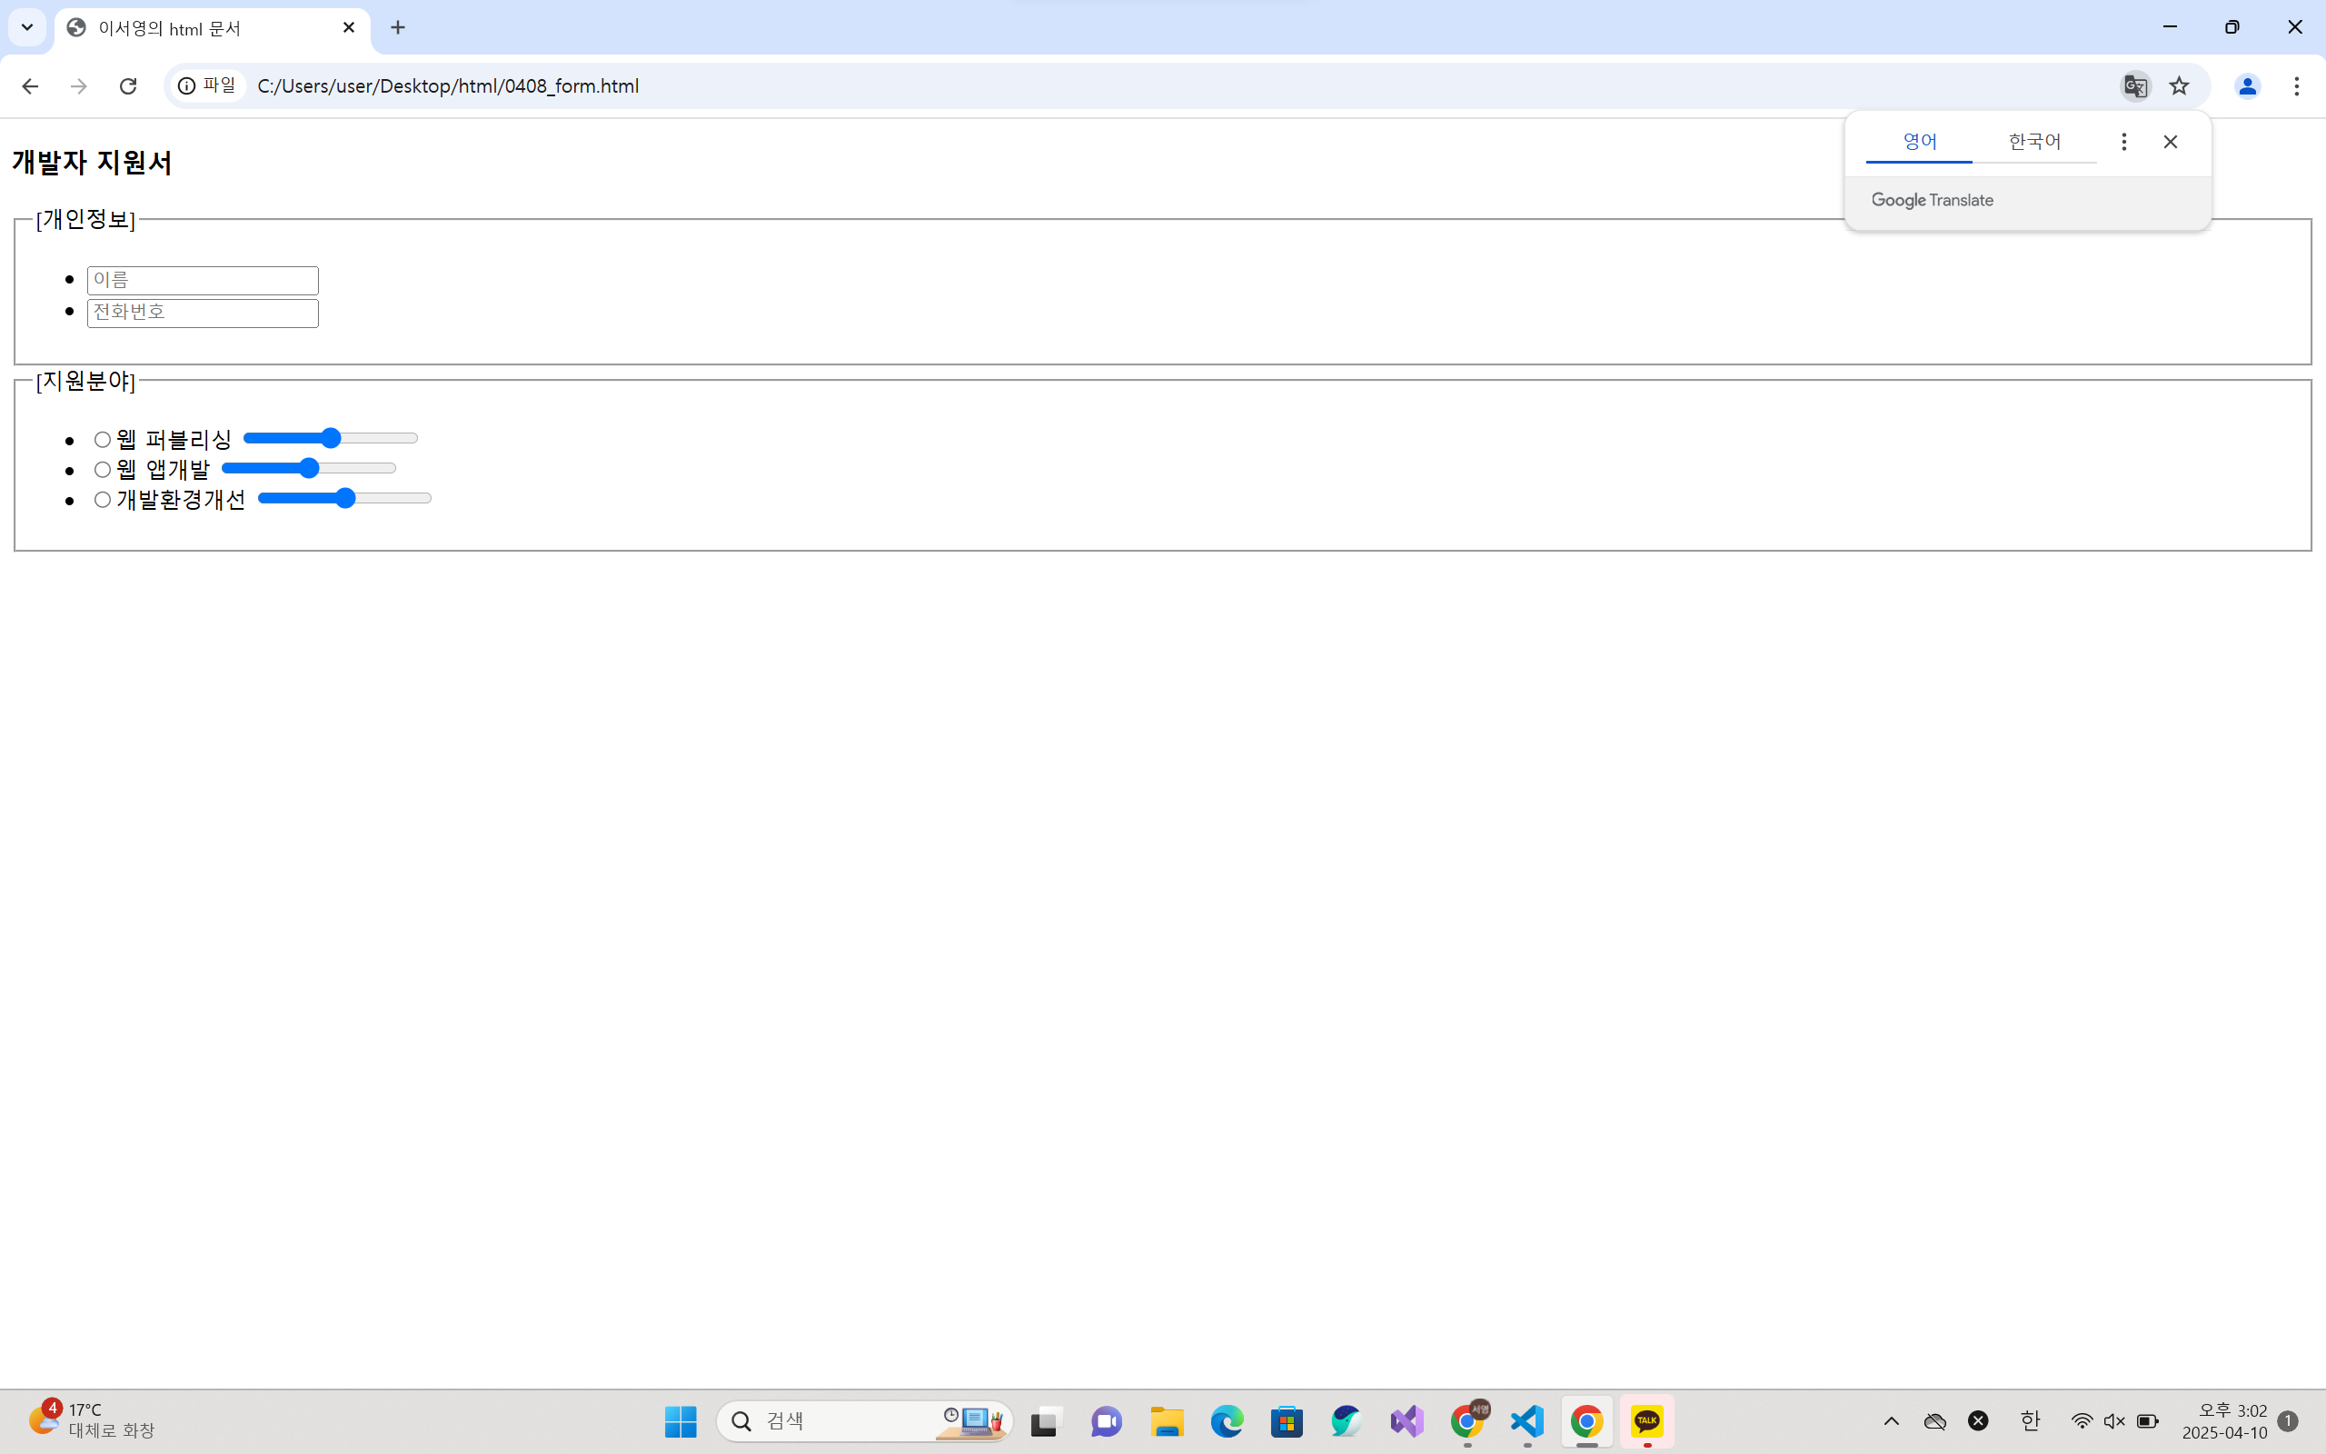Open Visual Studio Code from the taskbar

[1526, 1421]
